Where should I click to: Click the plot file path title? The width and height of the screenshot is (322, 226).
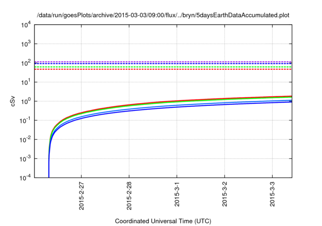pos(163,15)
